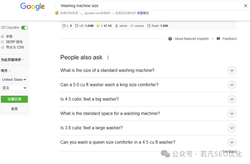Expand "Is 4.5 cubic feet a big washer?"
250x164 pixels.
[232, 99]
